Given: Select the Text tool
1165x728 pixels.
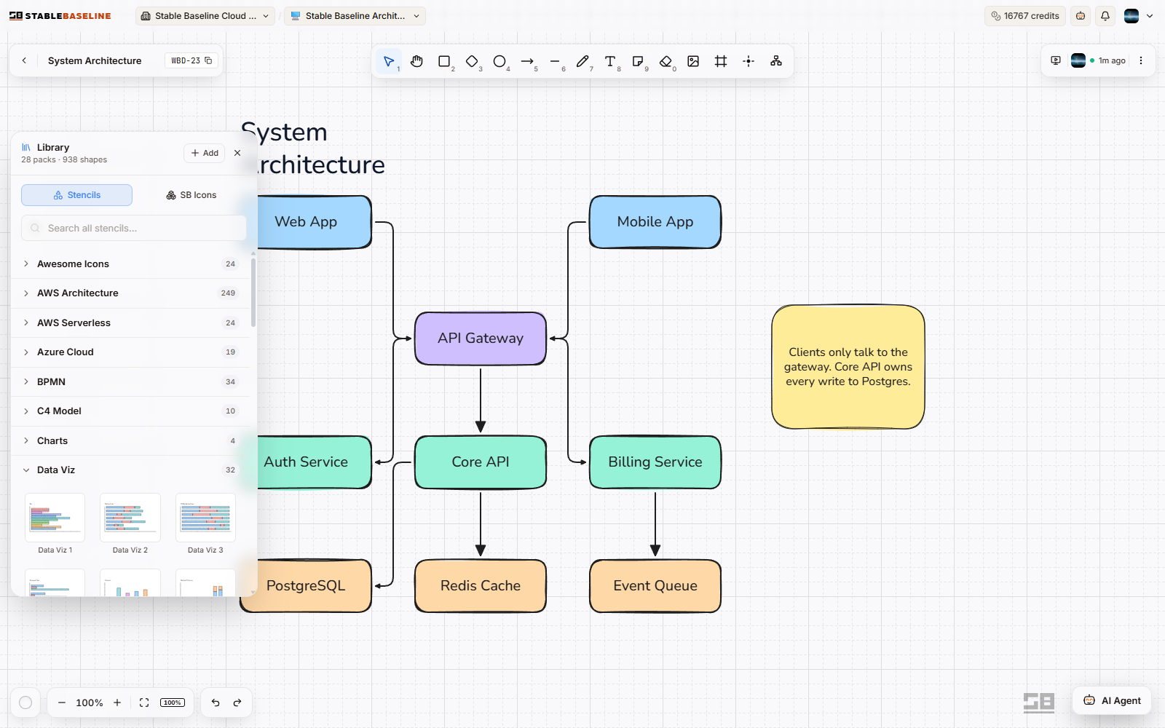Looking at the screenshot, I should 610,61.
